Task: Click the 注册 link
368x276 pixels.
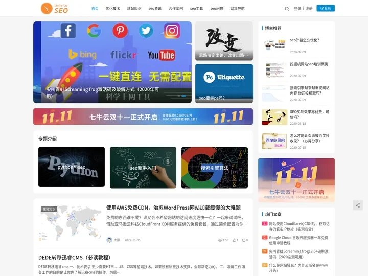Action: pos(309,9)
